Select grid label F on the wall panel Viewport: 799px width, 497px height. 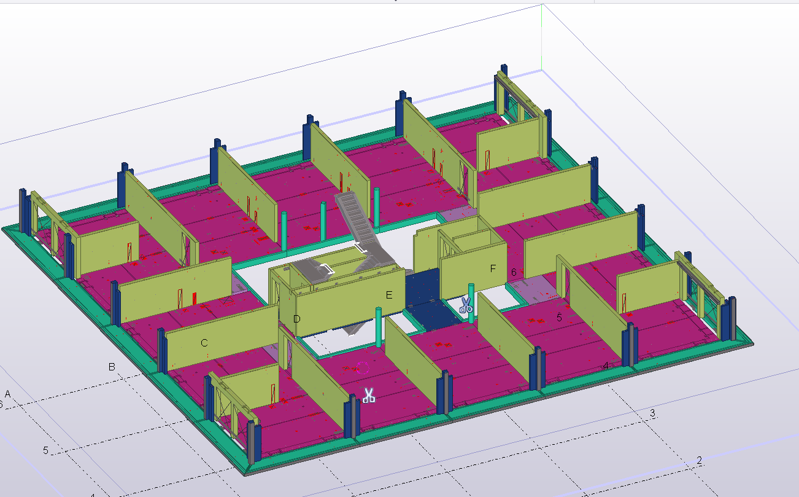tap(493, 269)
